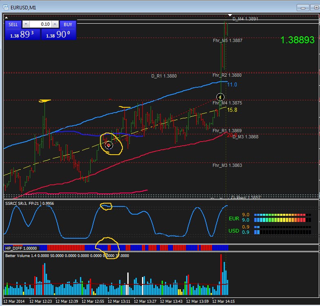
Task: Click the blue 11.0 channel value
Action: (x=232, y=85)
